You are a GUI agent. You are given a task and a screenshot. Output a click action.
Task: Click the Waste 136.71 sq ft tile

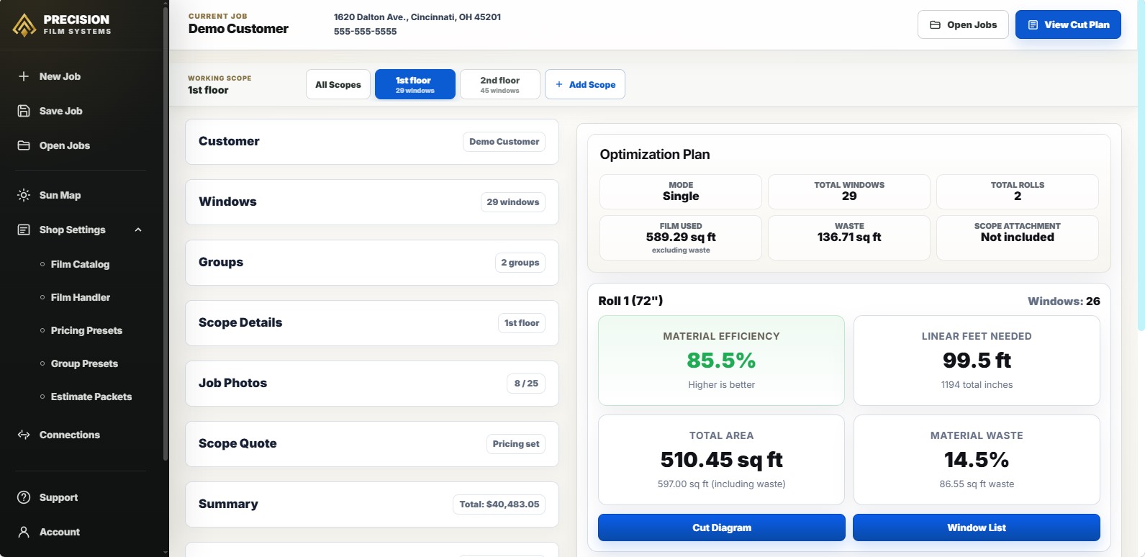click(849, 237)
